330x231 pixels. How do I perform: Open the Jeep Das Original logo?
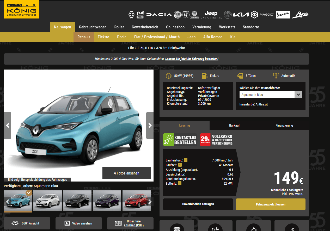coord(211,15)
